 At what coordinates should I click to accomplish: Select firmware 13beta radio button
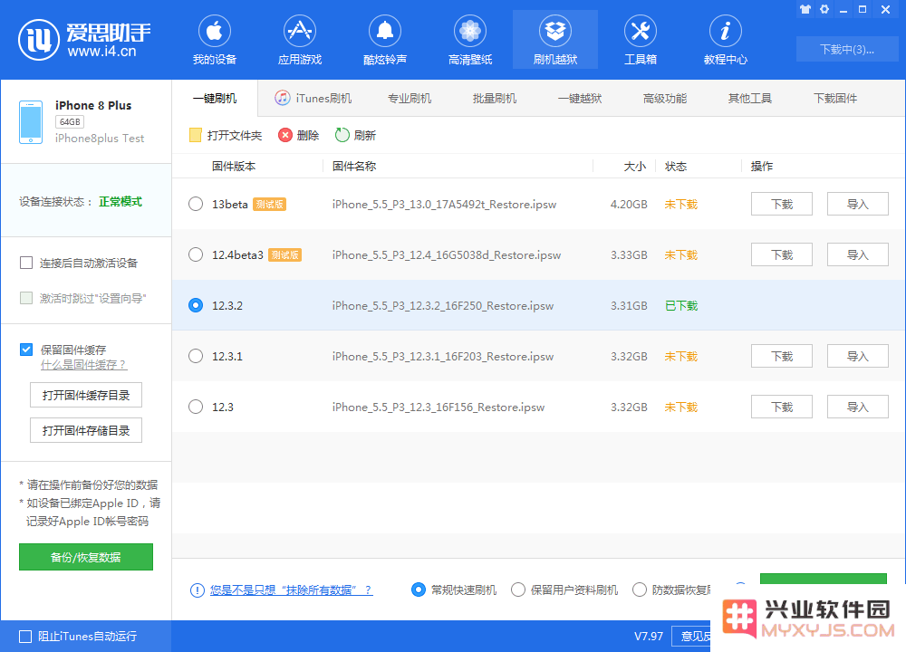click(196, 204)
